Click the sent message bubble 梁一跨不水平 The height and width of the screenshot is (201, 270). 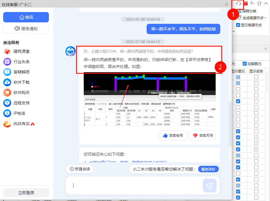(x=183, y=29)
